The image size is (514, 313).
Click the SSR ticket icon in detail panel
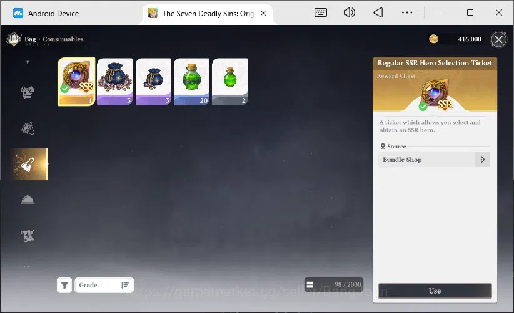click(435, 95)
